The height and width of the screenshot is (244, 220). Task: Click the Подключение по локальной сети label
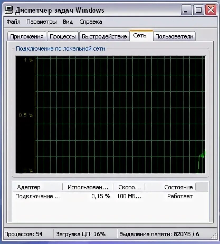(61, 48)
